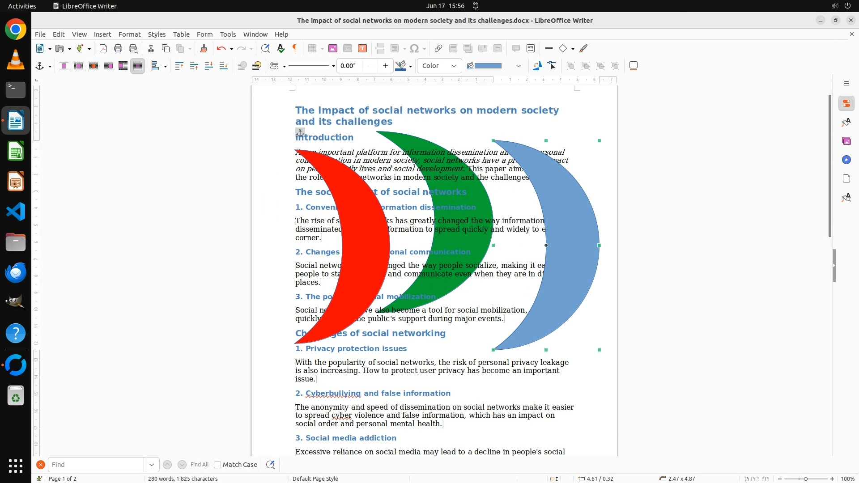
Task: Enable the Match Case checkbox
Action: click(x=217, y=465)
